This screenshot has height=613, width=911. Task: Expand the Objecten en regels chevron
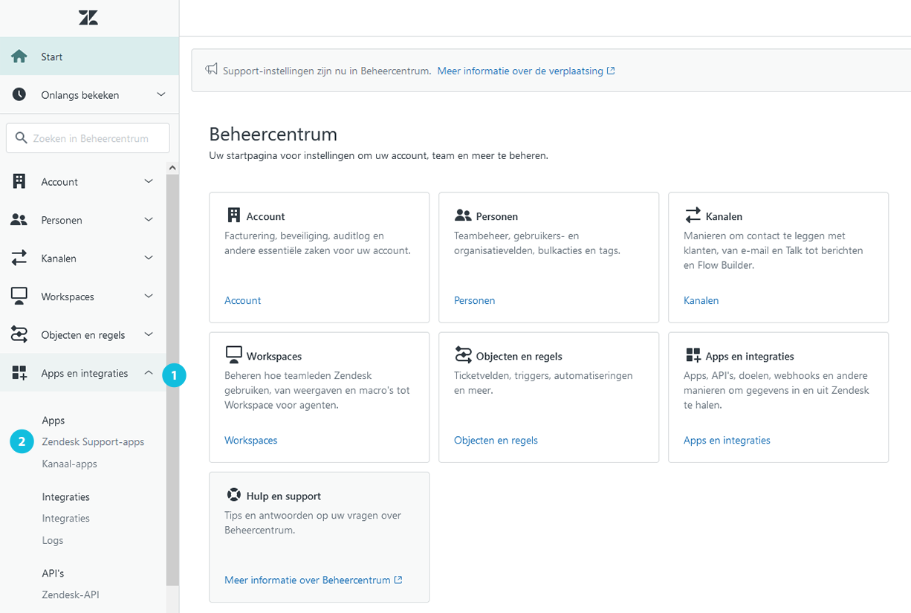click(149, 334)
